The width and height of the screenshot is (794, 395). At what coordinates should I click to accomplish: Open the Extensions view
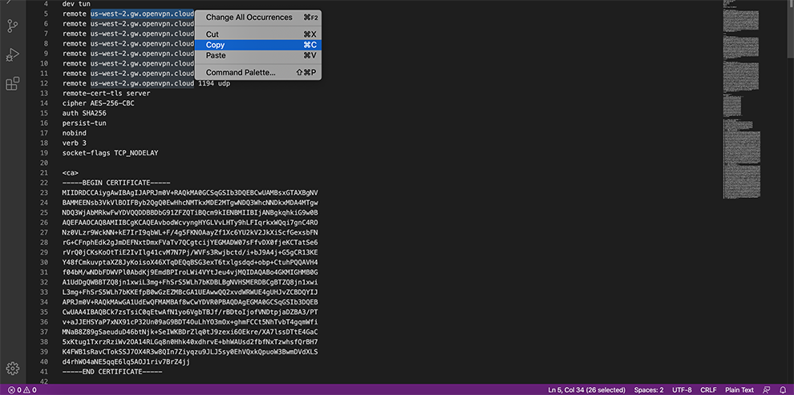(13, 83)
